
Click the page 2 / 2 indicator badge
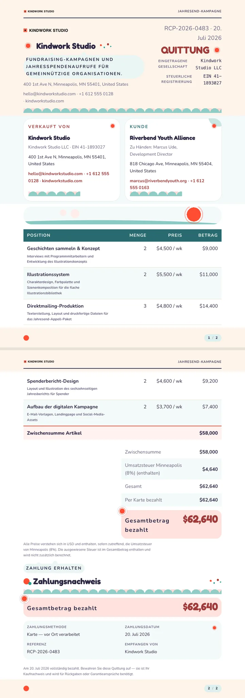point(213,688)
